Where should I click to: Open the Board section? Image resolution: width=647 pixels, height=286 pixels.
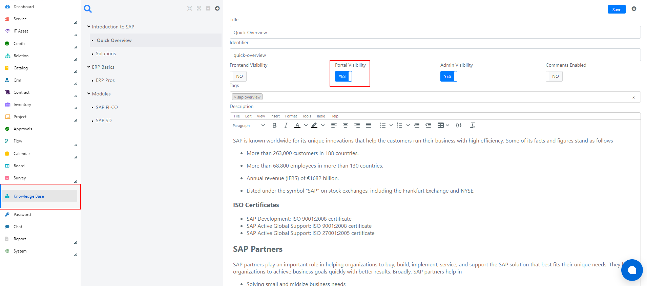pos(19,166)
